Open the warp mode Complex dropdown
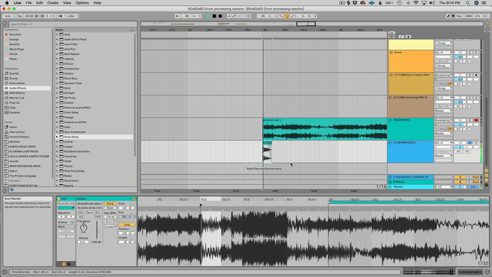The width and height of the screenshot is (492, 277). (110, 226)
